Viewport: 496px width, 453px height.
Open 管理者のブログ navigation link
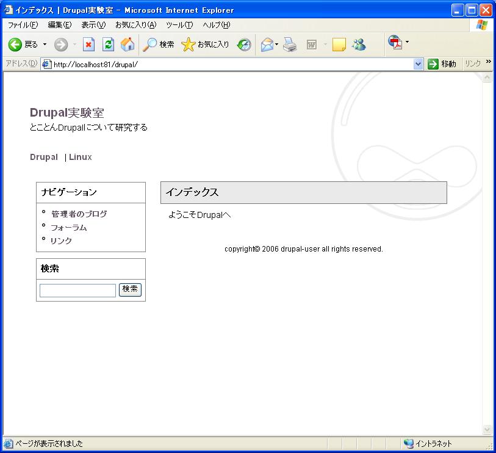[x=79, y=214]
